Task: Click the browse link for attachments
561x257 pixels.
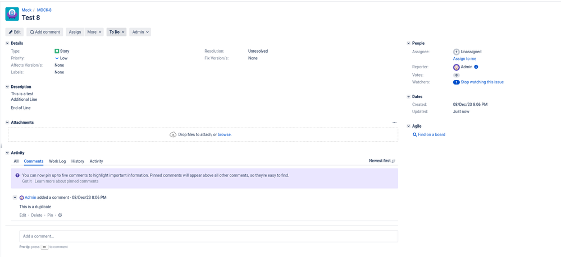Action: (x=225, y=134)
